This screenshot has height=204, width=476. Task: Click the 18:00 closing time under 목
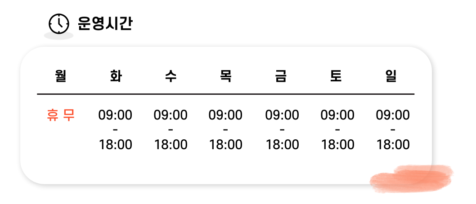226,145
